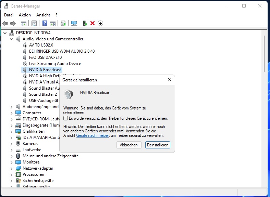Click the speaker icon of USB-Audiogerät

point(25,101)
